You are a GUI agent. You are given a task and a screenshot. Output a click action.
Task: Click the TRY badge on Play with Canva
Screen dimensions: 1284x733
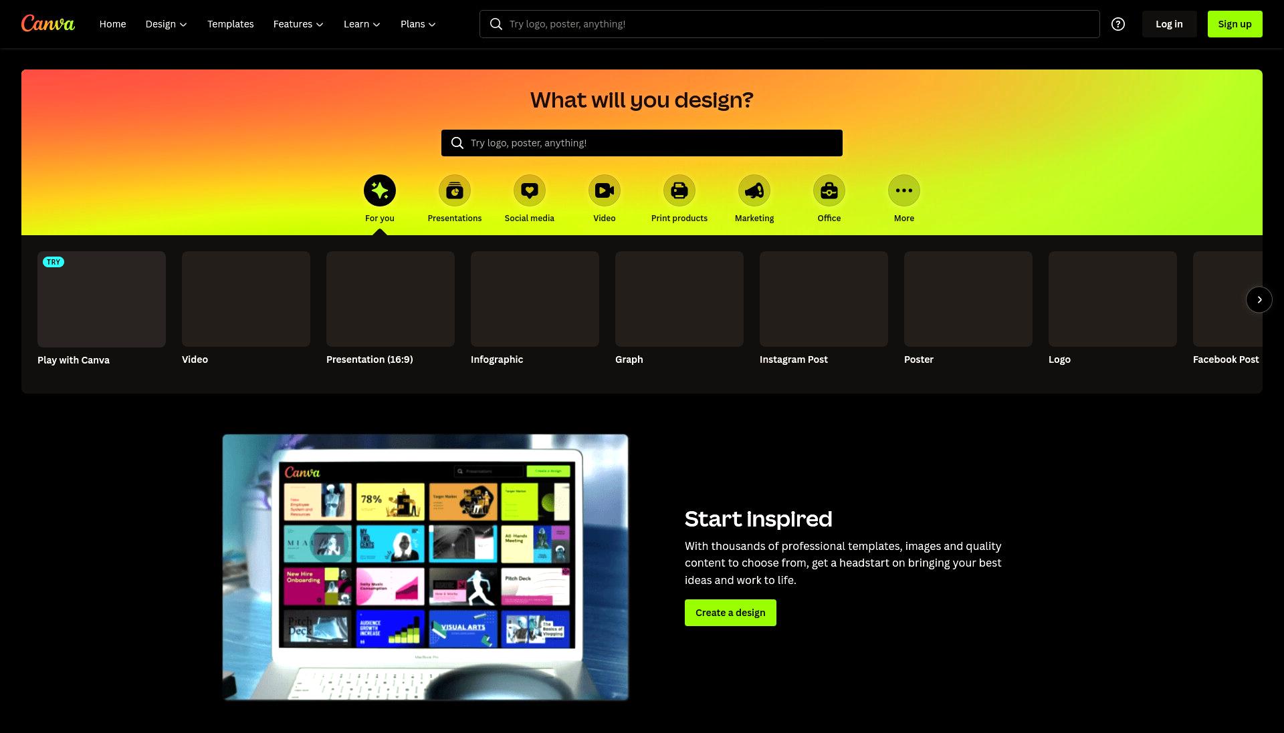(53, 262)
